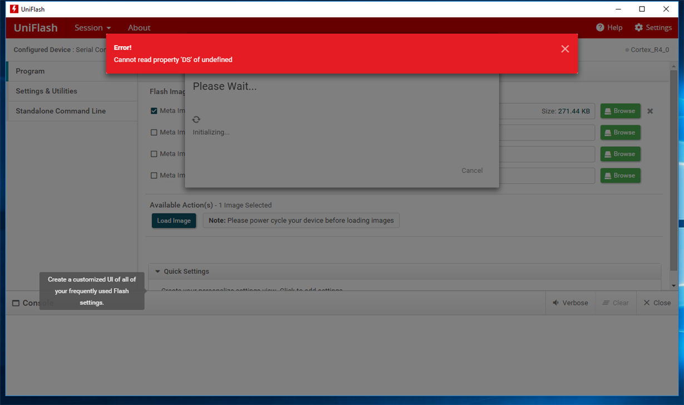Viewport: 684px width, 405px height.
Task: Click the Load Image button
Action: point(174,220)
